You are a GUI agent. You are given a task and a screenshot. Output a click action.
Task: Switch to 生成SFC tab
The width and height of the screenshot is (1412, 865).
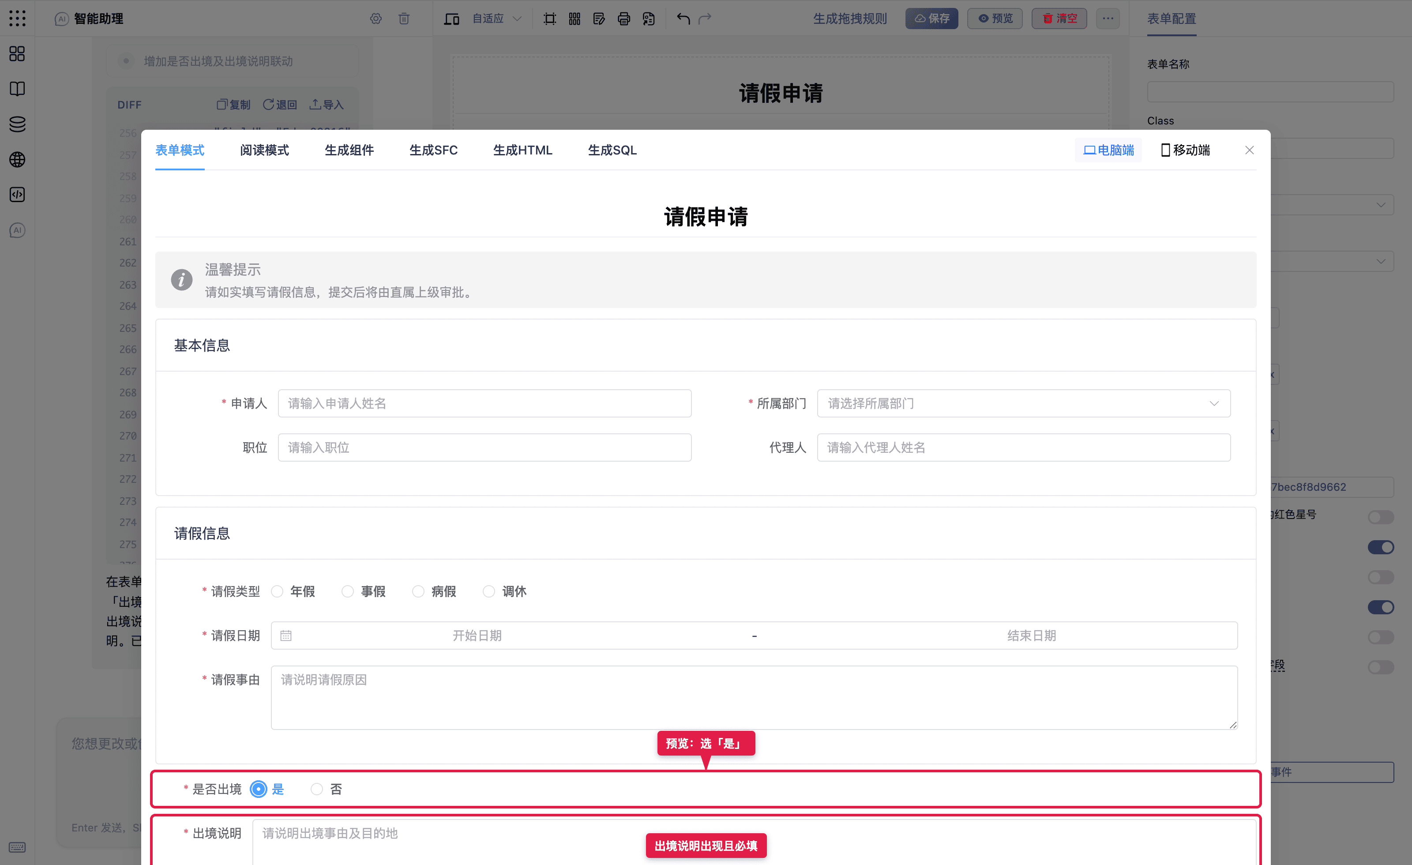click(433, 150)
